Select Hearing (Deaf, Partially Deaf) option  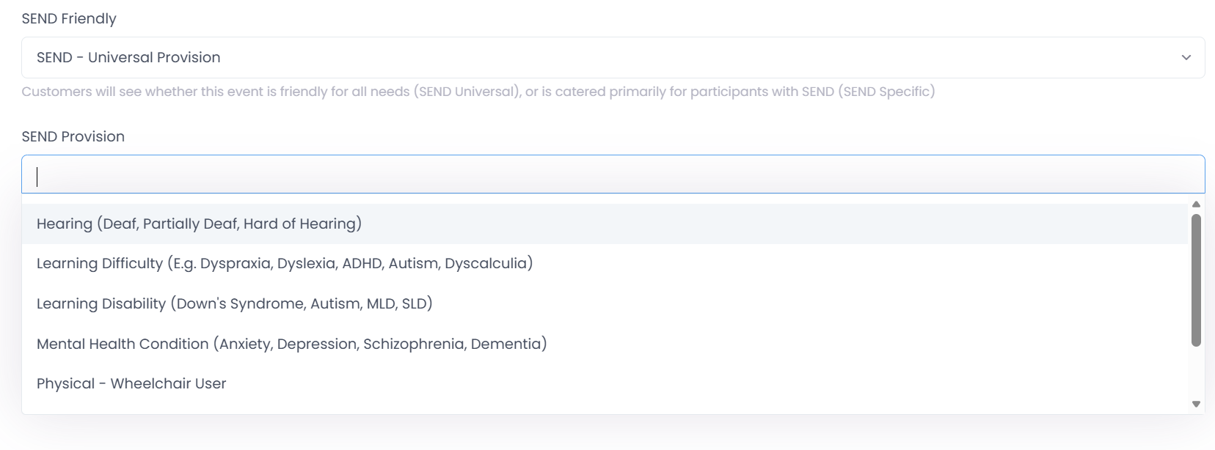click(x=605, y=224)
